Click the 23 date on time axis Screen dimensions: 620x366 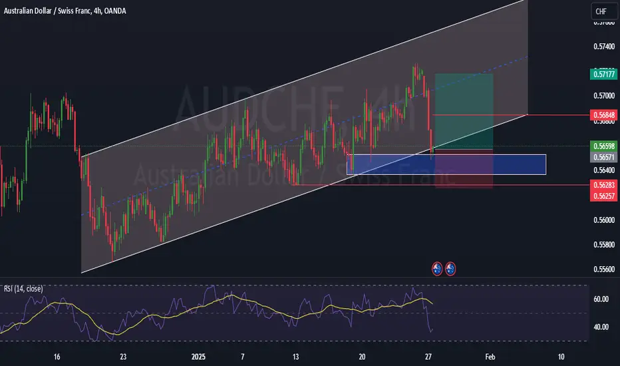coord(123,357)
